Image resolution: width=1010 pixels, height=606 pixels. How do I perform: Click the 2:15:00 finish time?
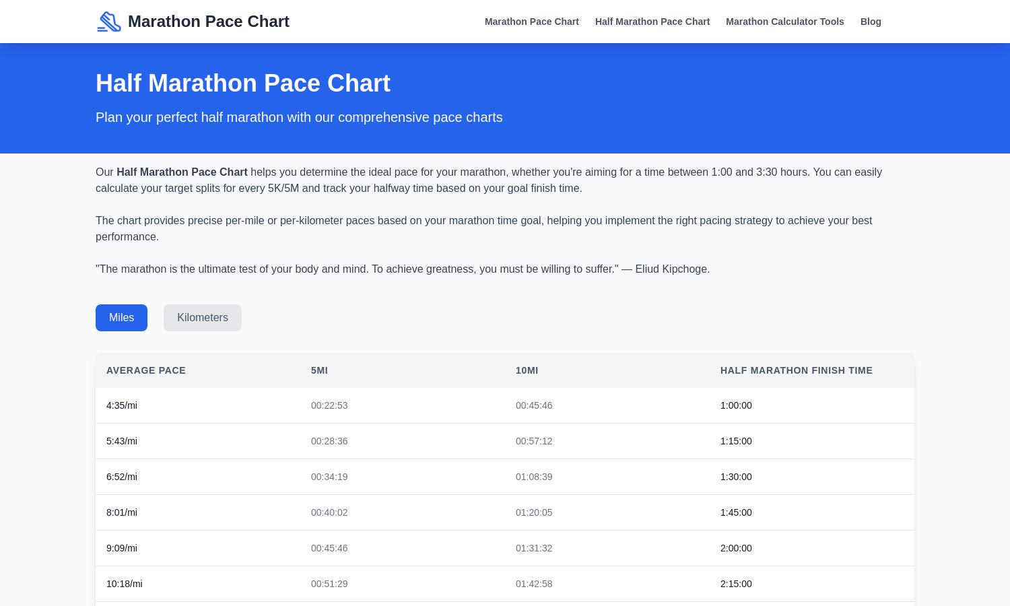coord(736,584)
